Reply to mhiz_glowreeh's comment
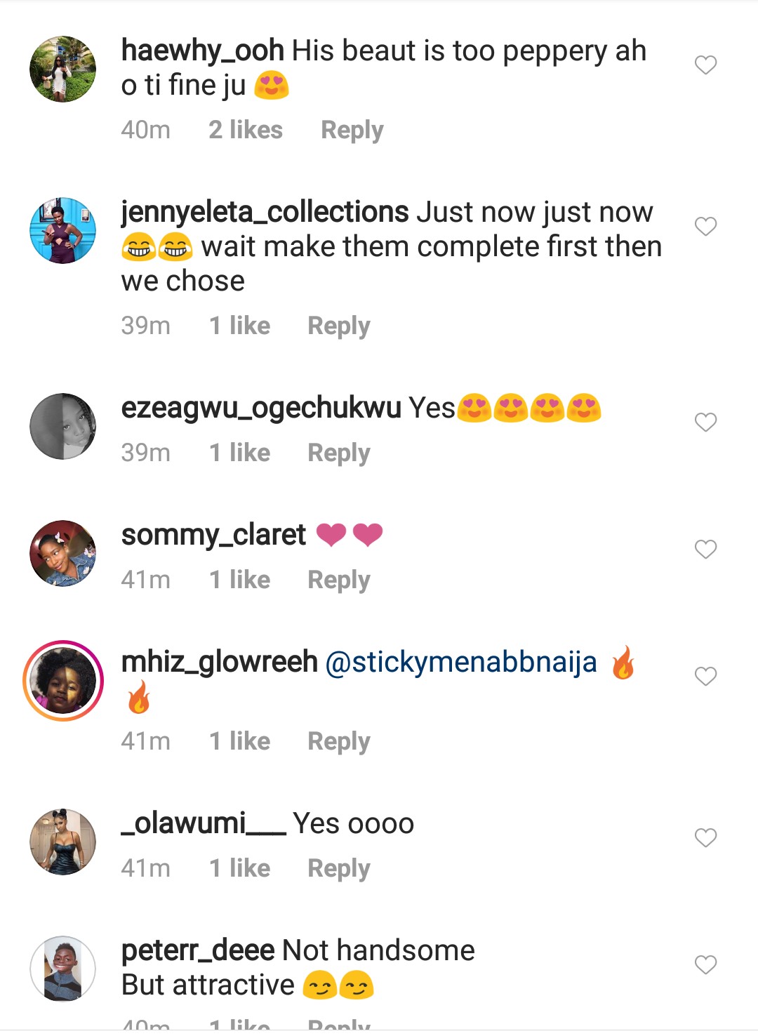Screen dimensions: 758x1036 coord(338,742)
